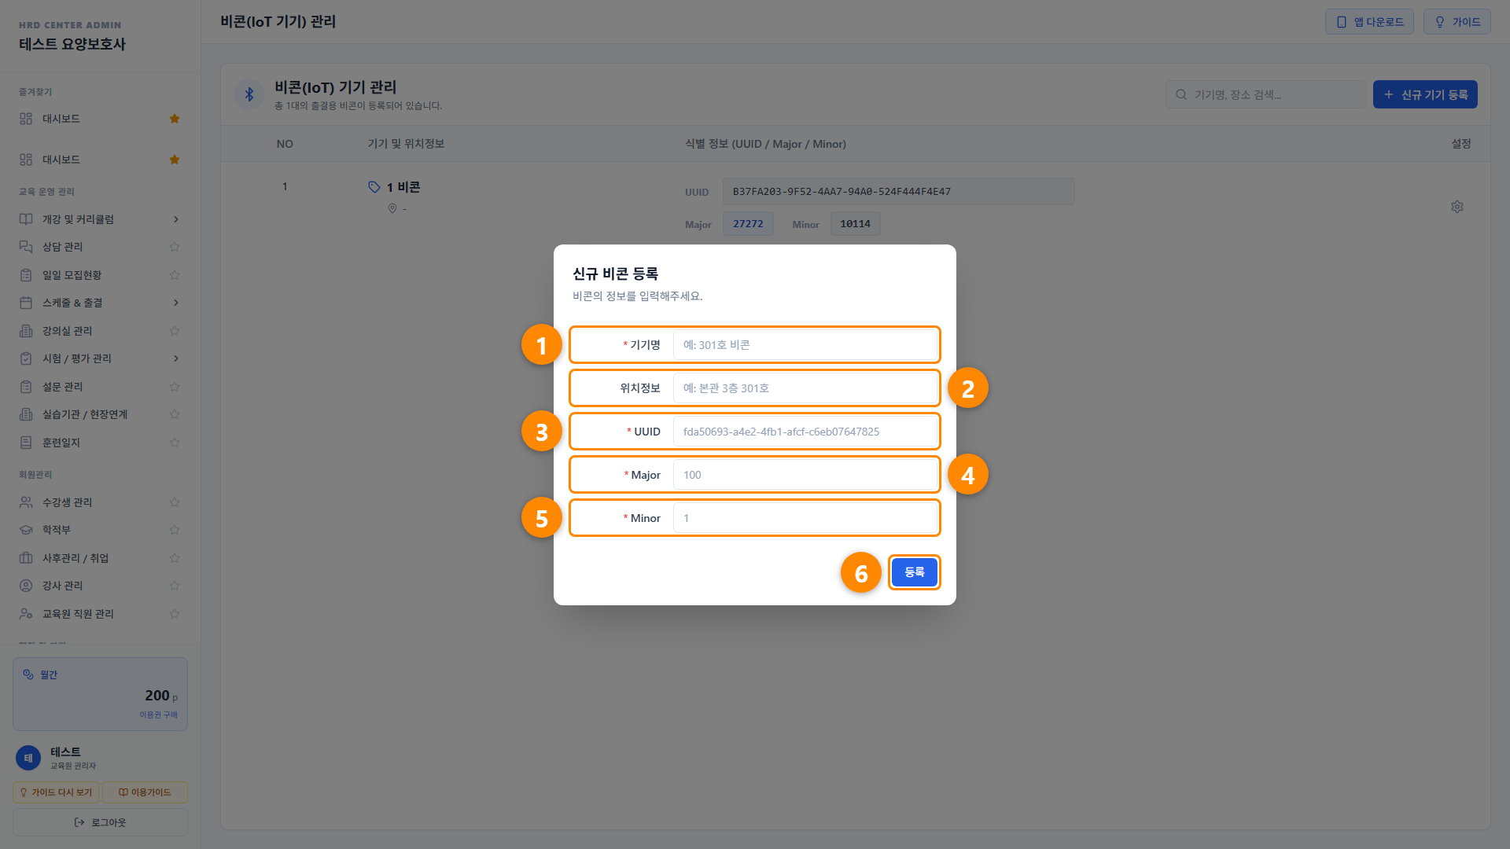Click the device search field
Screen dimensions: 1510x849
point(1265,94)
